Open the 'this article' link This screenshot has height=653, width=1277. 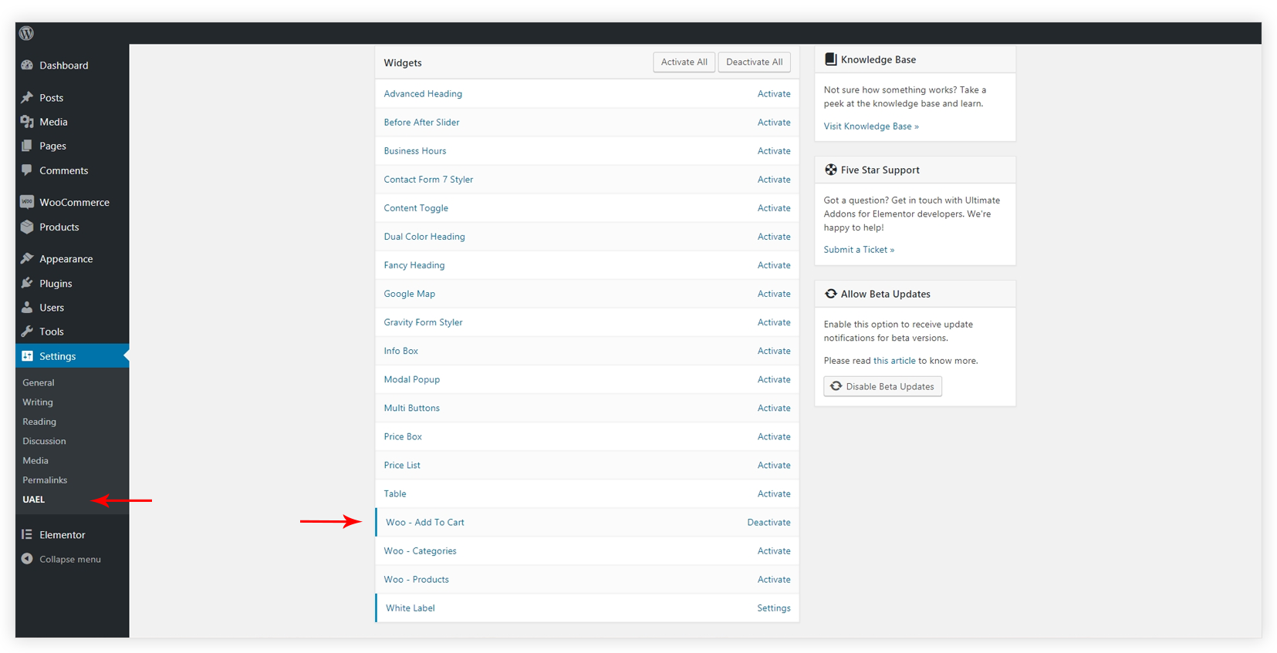click(894, 361)
